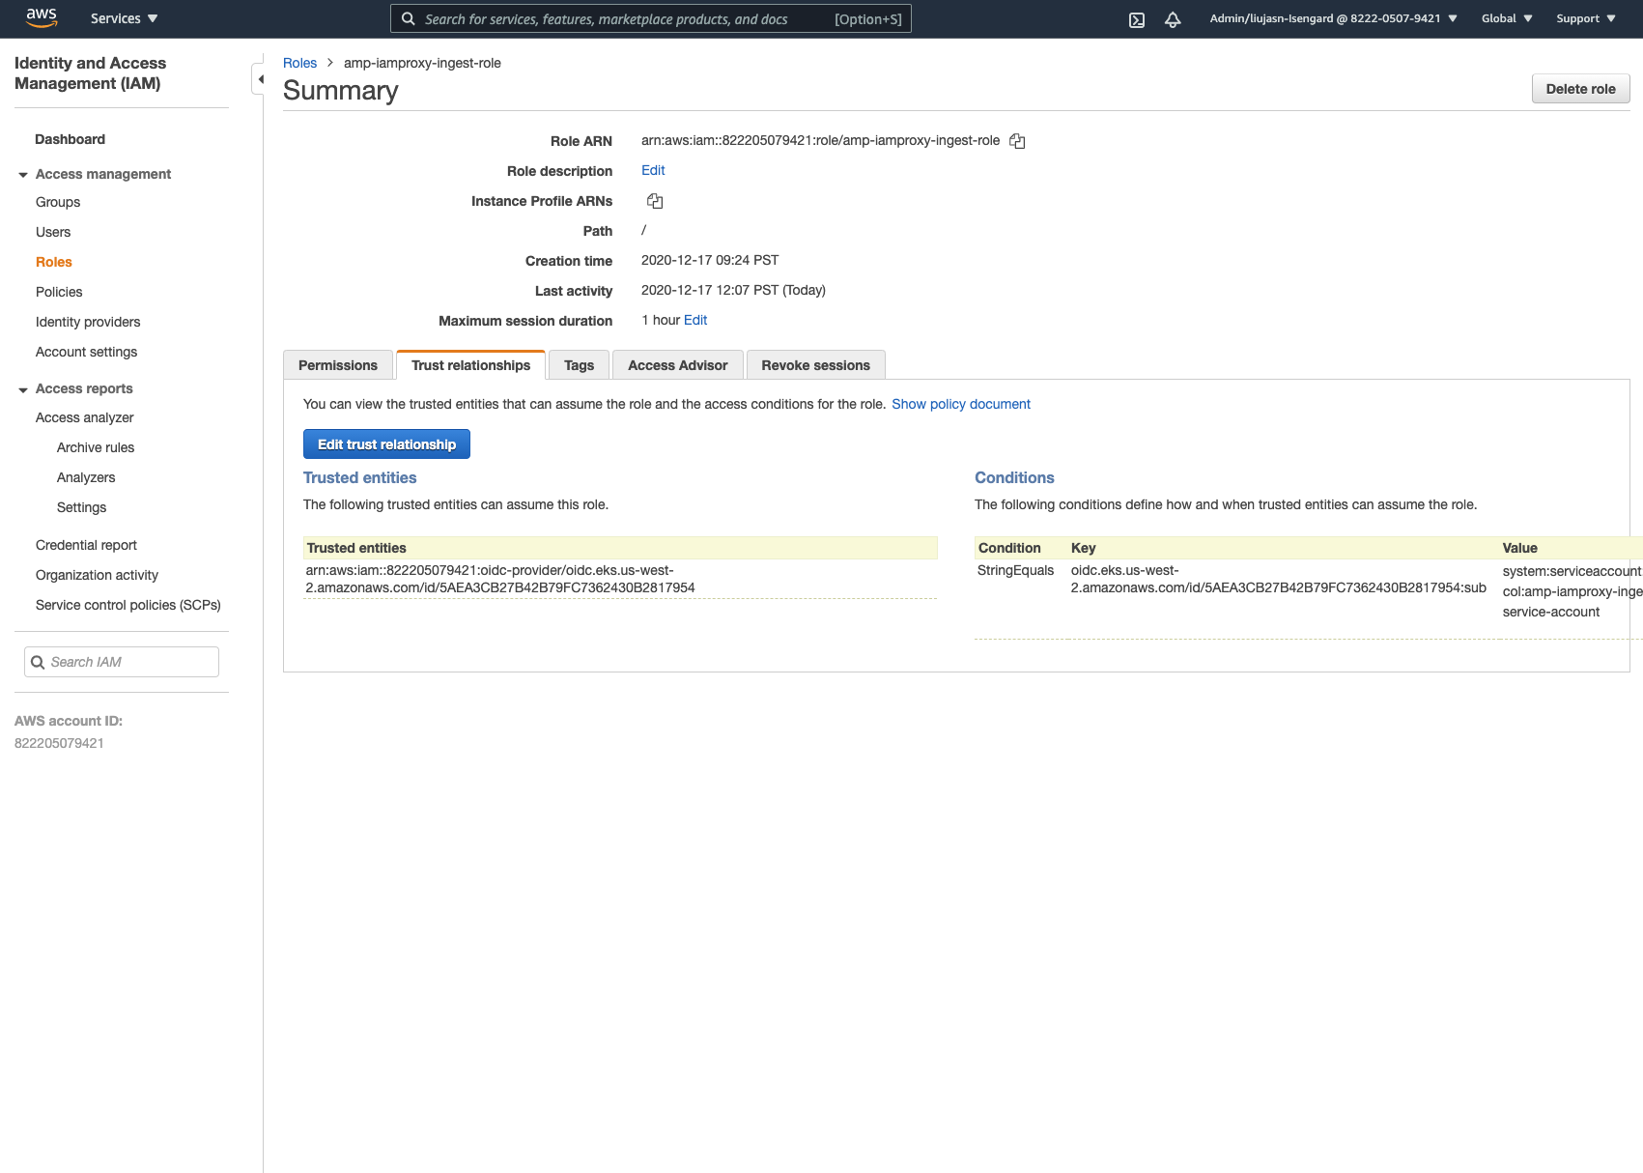The image size is (1643, 1173).
Task: Edit the role description
Action: coord(653,170)
